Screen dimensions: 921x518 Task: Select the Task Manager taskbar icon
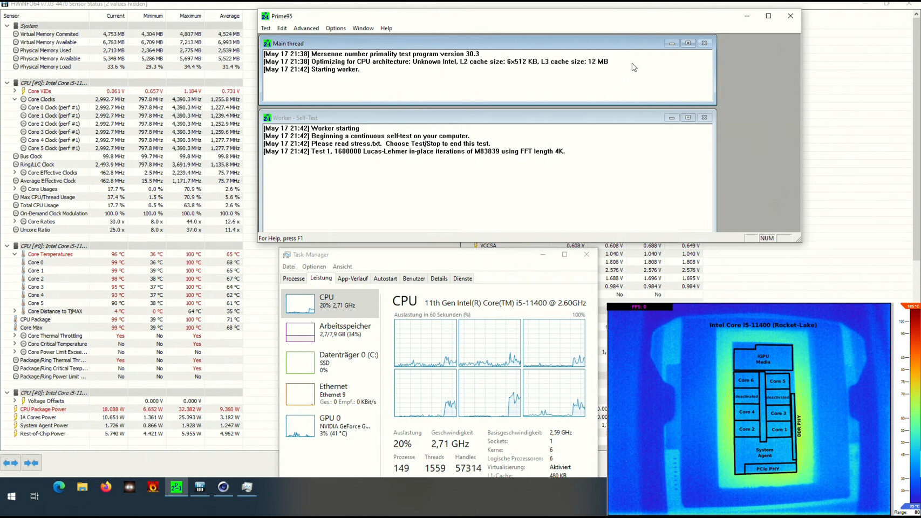point(247,487)
